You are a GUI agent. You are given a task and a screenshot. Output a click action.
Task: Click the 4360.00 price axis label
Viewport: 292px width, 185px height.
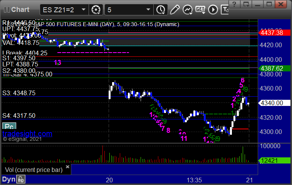(x=271, y=88)
